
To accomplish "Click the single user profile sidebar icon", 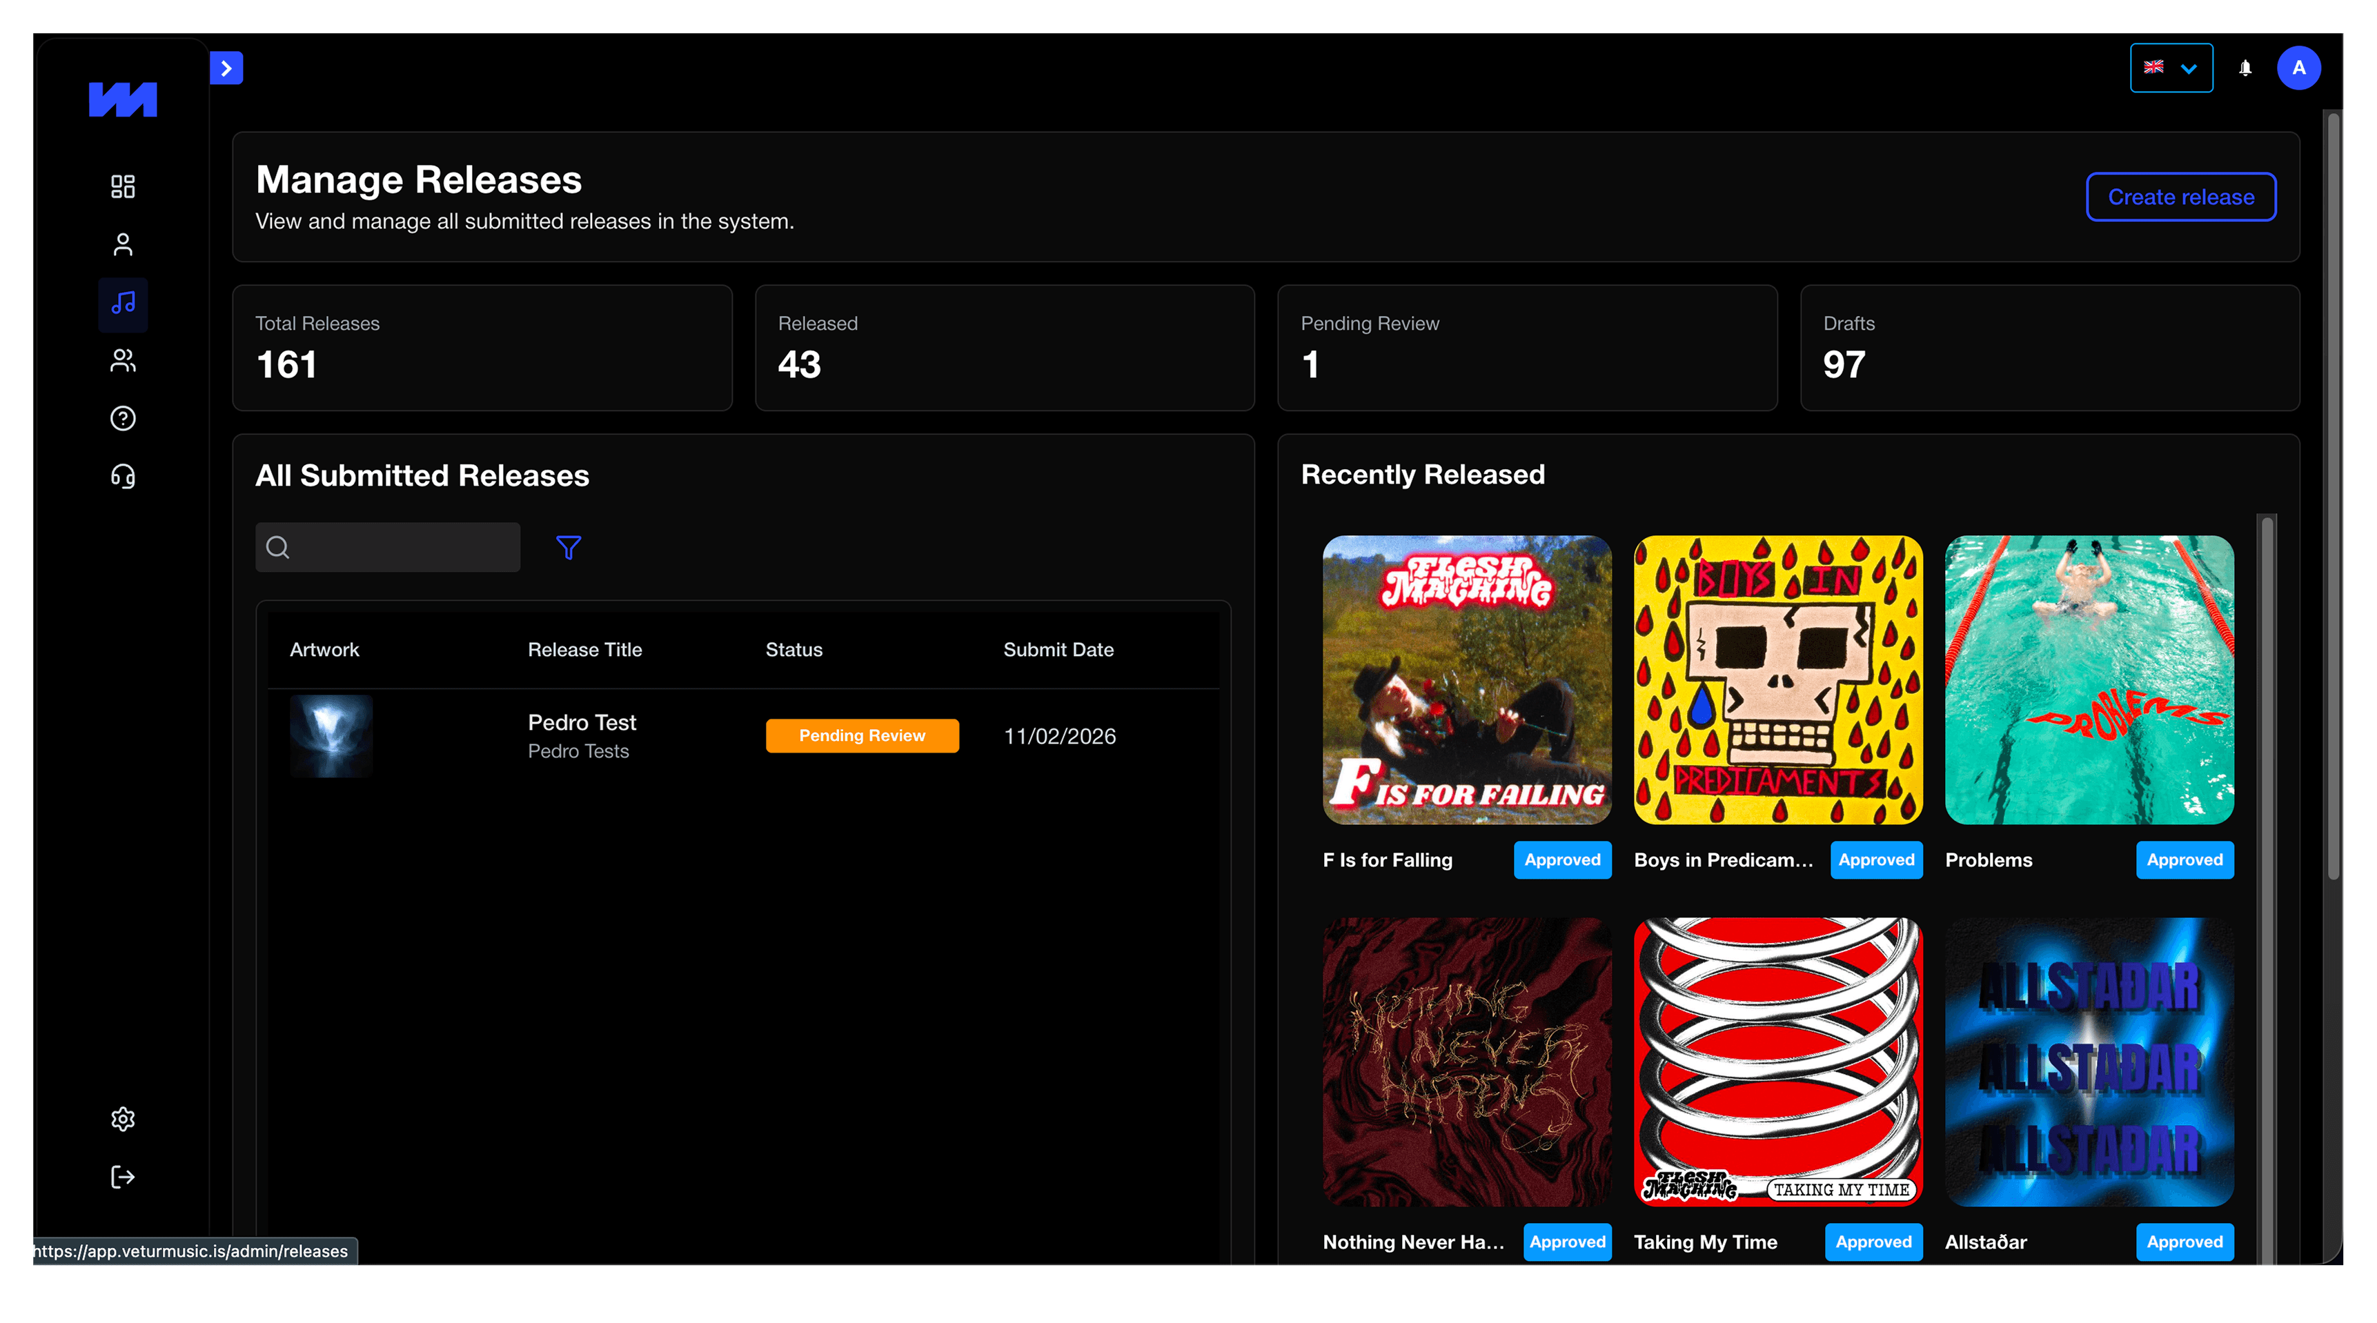I will coord(123,244).
